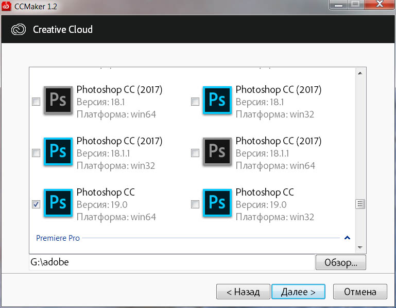
Task: Click CCMaker app icon in title bar
Action: [7, 6]
